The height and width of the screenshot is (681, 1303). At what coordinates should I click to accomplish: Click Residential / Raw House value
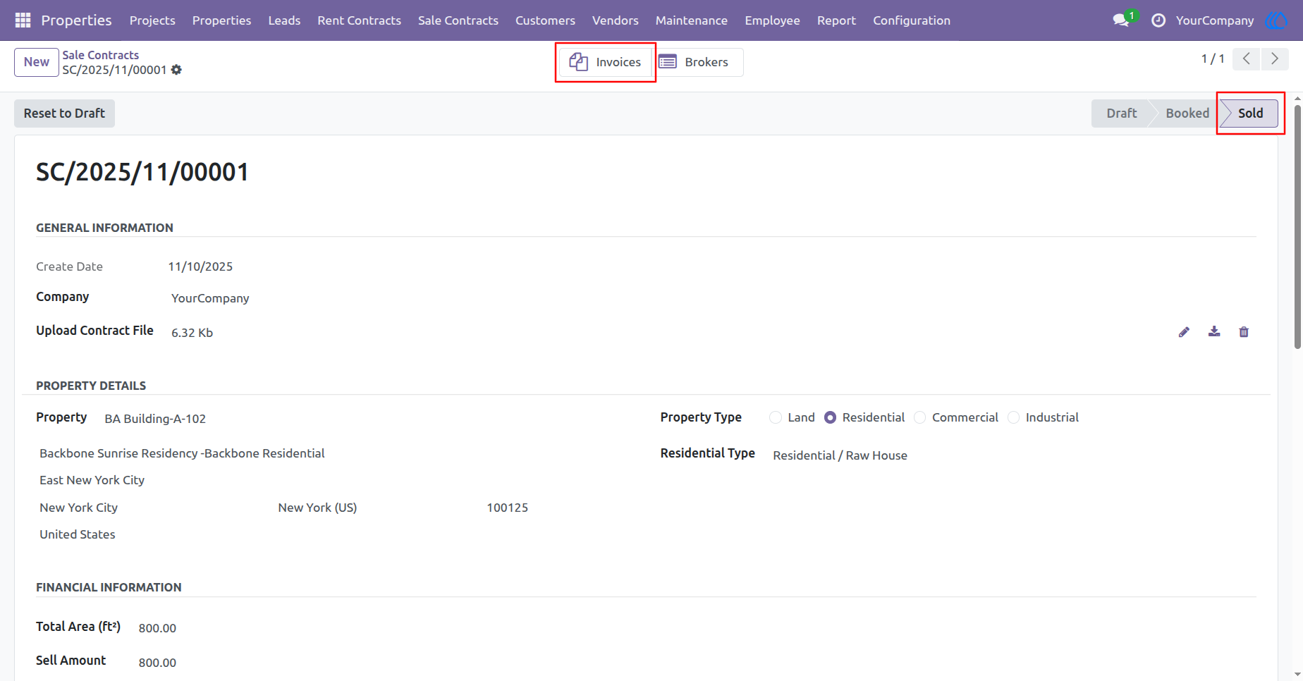[x=840, y=455]
